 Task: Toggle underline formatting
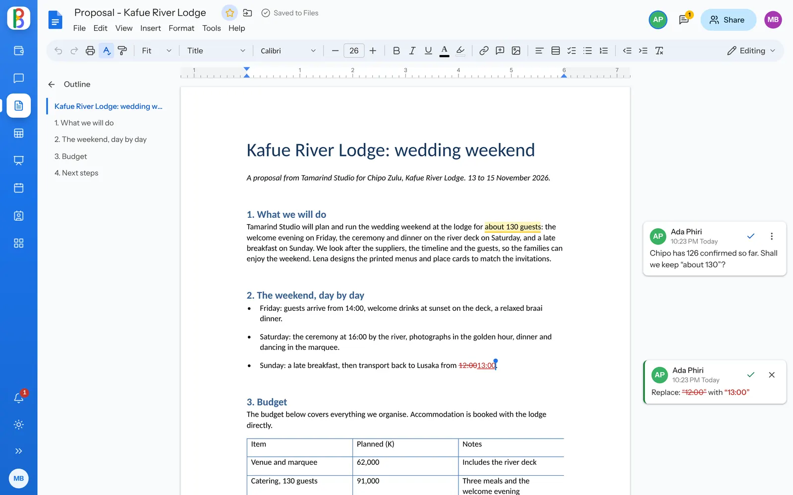[x=428, y=50]
